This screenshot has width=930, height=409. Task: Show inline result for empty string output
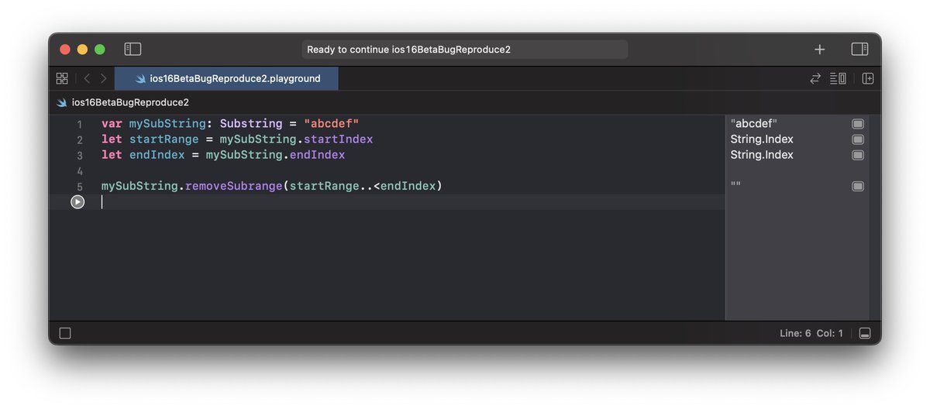point(858,186)
